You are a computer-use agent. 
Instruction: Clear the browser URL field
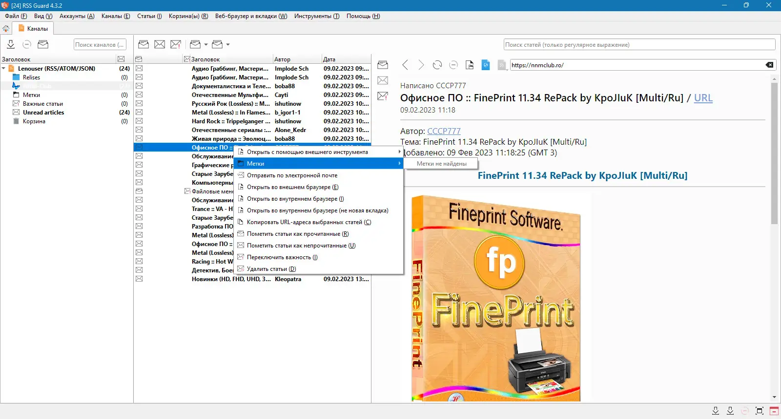tap(769, 65)
